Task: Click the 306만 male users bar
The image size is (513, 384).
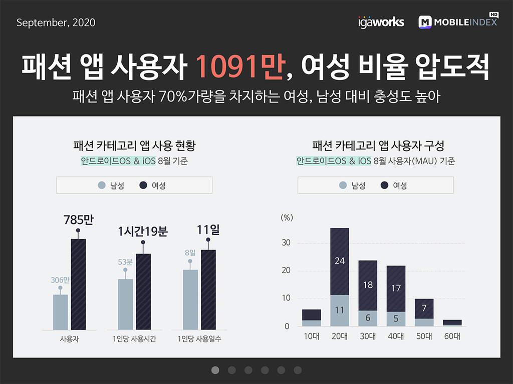Action: (x=61, y=312)
